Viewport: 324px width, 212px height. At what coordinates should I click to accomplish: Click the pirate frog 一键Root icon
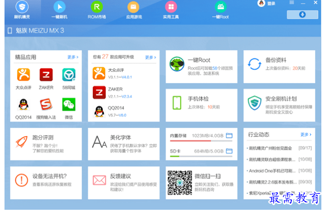[177, 64]
